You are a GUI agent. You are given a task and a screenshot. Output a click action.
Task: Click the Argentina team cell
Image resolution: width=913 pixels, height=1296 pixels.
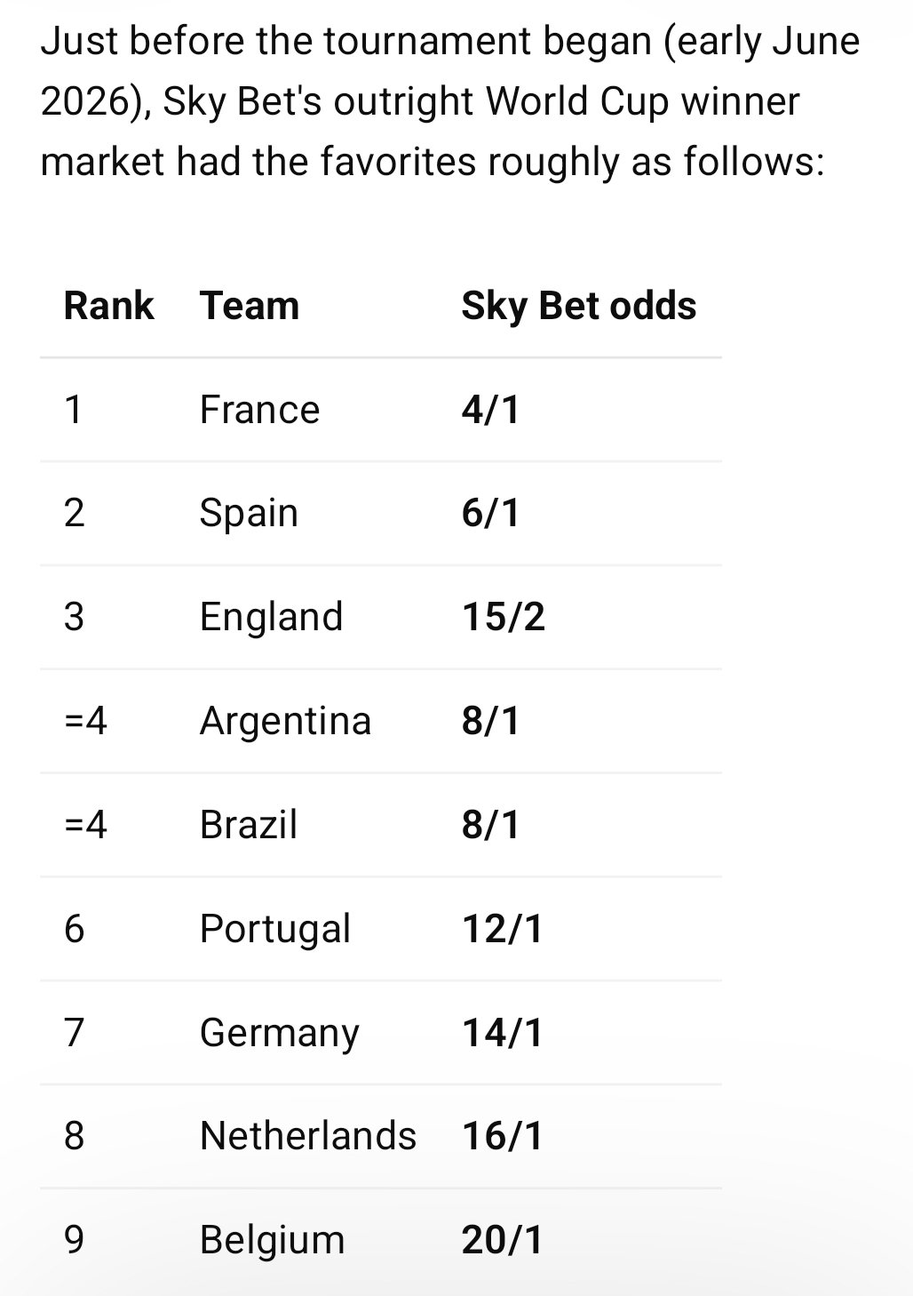(x=285, y=721)
